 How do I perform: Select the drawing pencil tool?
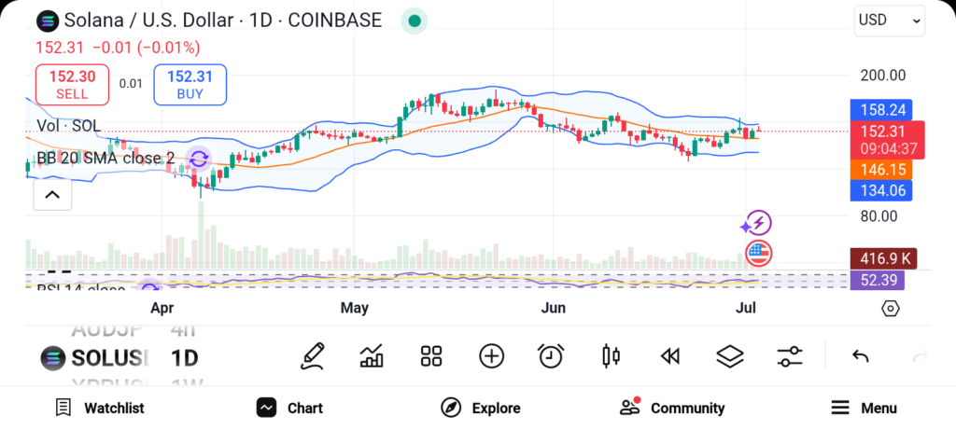tap(312, 356)
